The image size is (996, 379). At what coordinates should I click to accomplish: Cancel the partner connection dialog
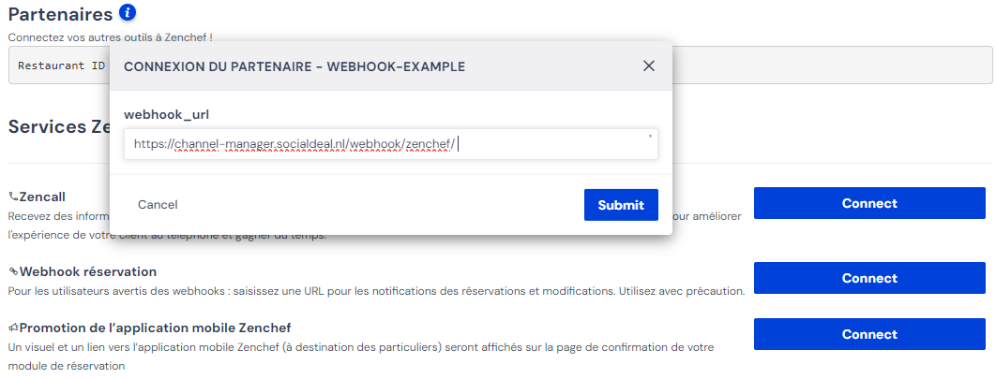(x=158, y=205)
